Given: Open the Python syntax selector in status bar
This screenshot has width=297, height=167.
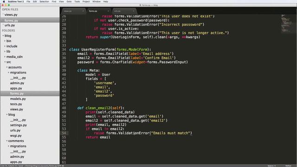Looking at the screenshot, I should point(288,166).
